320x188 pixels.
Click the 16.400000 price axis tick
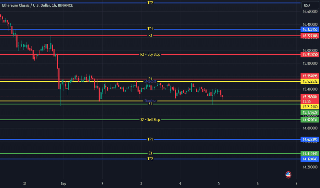[x=310, y=24]
